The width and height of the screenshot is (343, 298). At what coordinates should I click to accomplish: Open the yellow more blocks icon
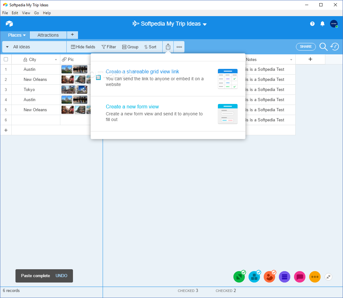(315, 277)
